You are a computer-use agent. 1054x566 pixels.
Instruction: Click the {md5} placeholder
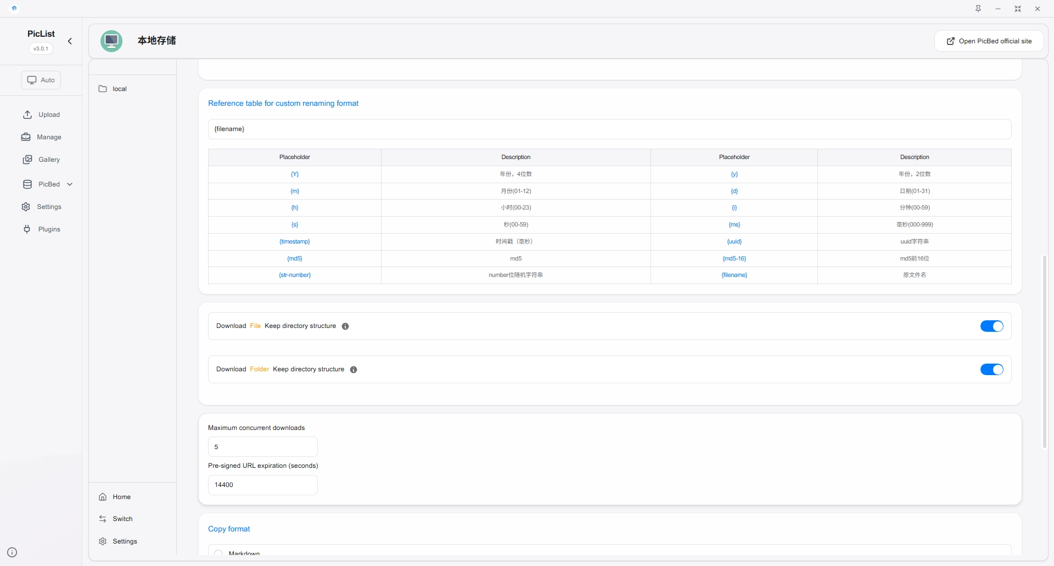point(295,259)
